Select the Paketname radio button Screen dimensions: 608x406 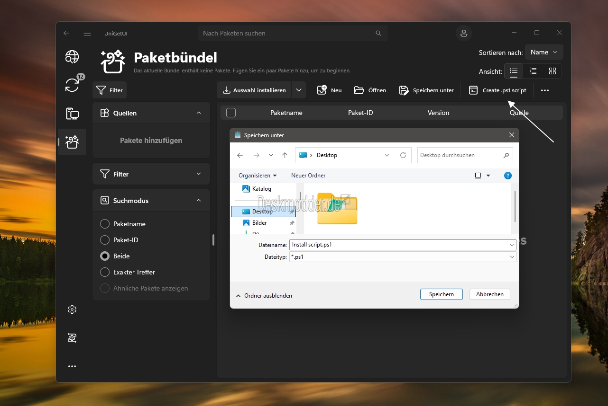tap(105, 224)
